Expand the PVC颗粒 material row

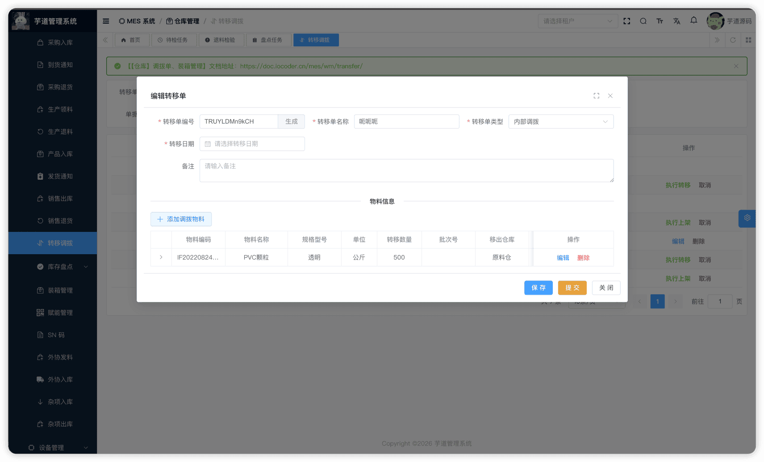pyautogui.click(x=161, y=257)
